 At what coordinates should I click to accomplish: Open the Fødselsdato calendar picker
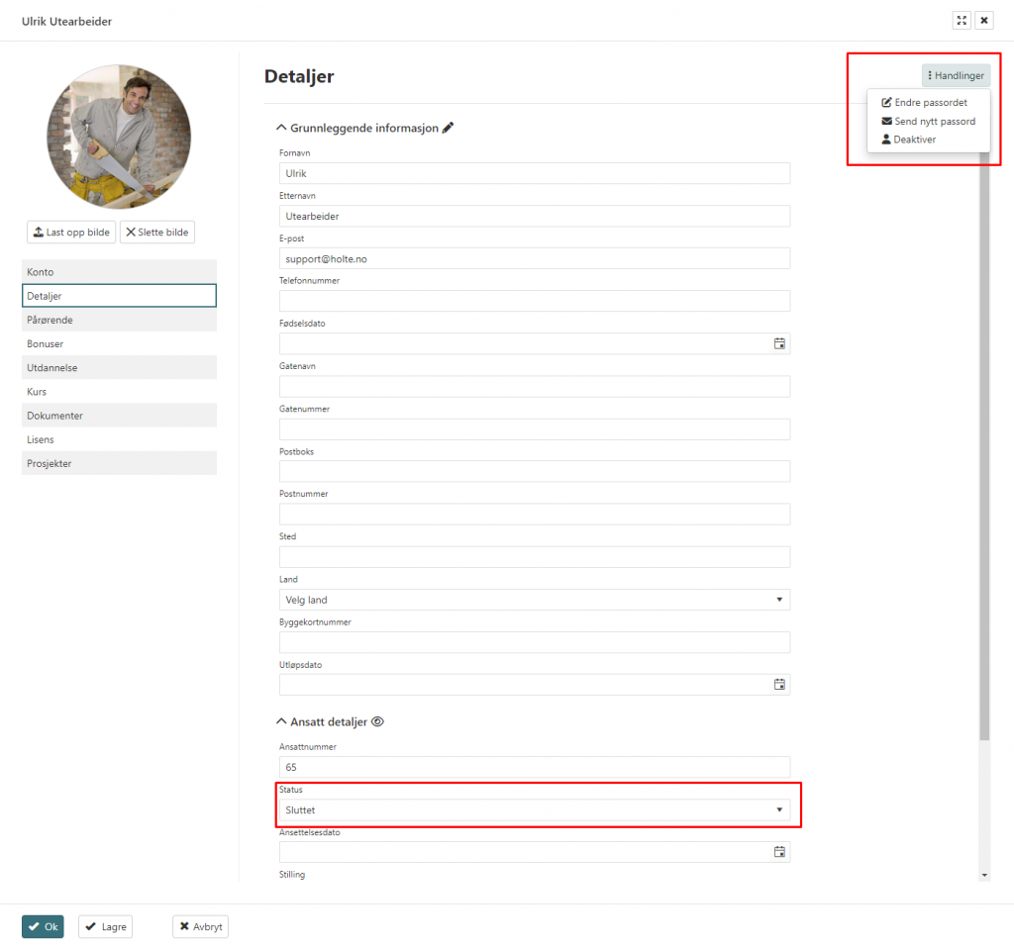[x=779, y=343]
